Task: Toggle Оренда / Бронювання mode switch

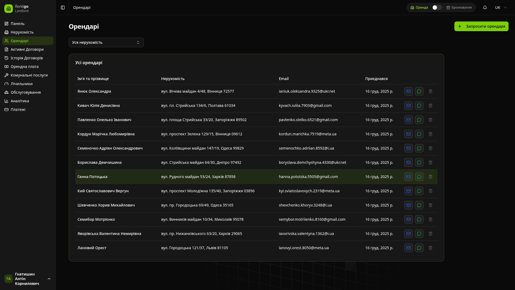Action: click(437, 8)
